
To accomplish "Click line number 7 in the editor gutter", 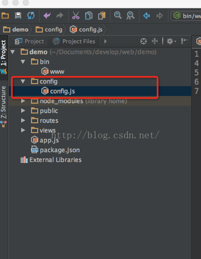I will click(x=196, y=91).
